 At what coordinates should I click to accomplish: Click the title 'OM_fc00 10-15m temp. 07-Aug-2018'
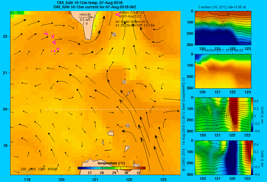click(90, 3)
